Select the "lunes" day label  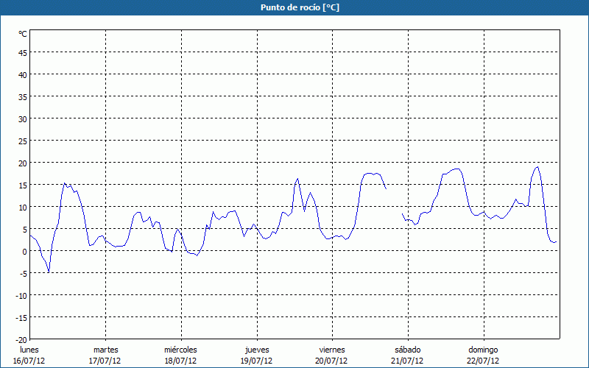click(29, 350)
